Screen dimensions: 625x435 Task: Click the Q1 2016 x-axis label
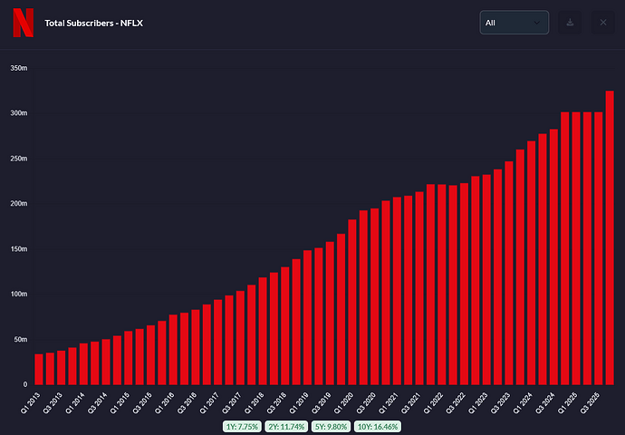click(163, 401)
